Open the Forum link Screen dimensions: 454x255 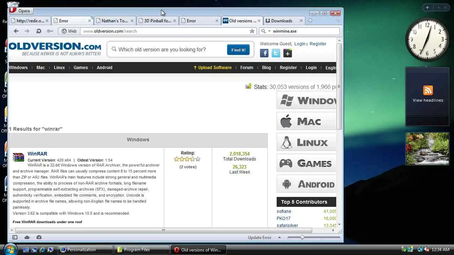pos(247,68)
